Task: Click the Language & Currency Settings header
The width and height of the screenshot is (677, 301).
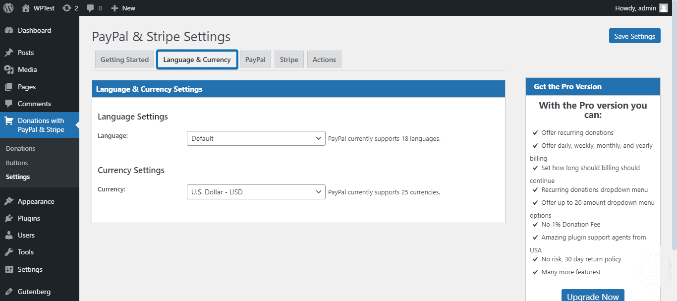Action: point(298,89)
